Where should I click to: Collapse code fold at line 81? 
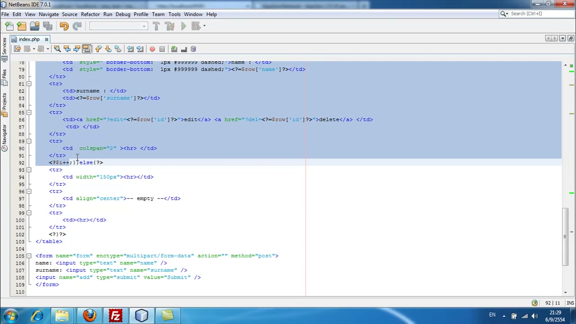[x=29, y=84]
